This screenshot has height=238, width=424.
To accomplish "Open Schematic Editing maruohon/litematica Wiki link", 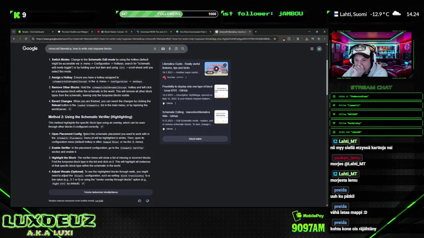I will coord(186,114).
